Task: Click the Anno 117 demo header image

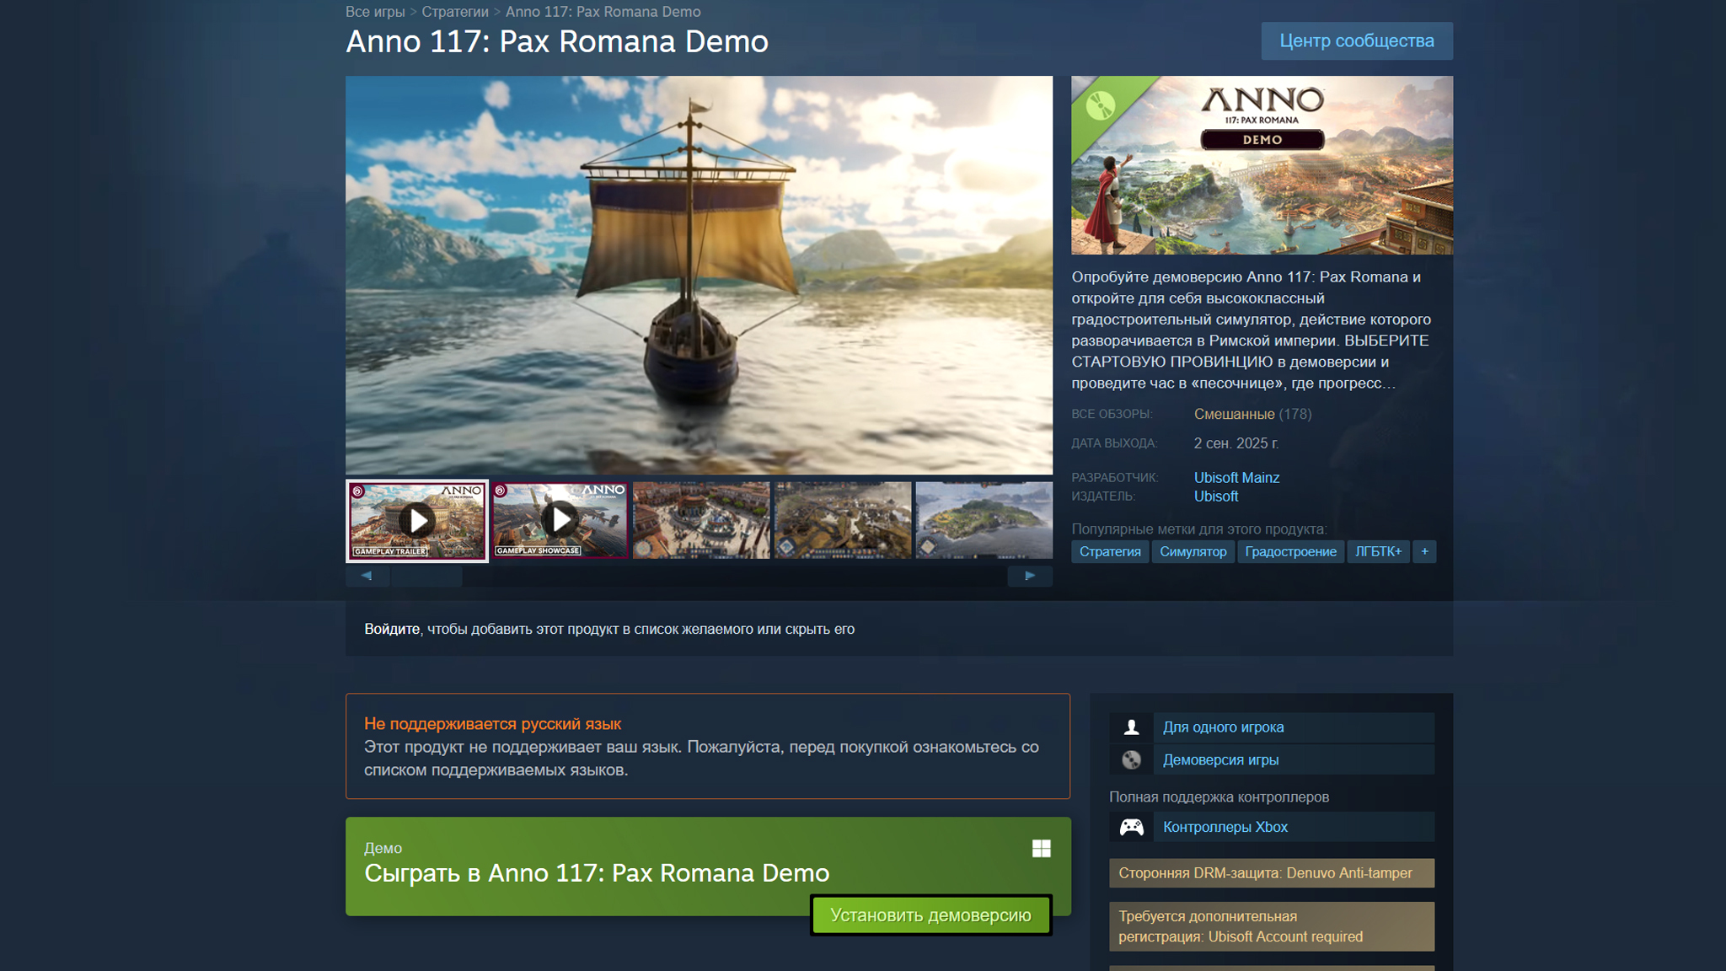Action: click(1262, 165)
